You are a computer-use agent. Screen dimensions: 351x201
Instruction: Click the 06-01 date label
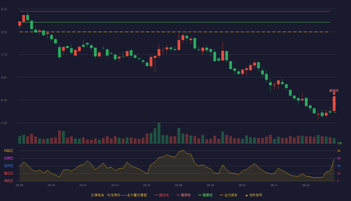(x=242, y=185)
